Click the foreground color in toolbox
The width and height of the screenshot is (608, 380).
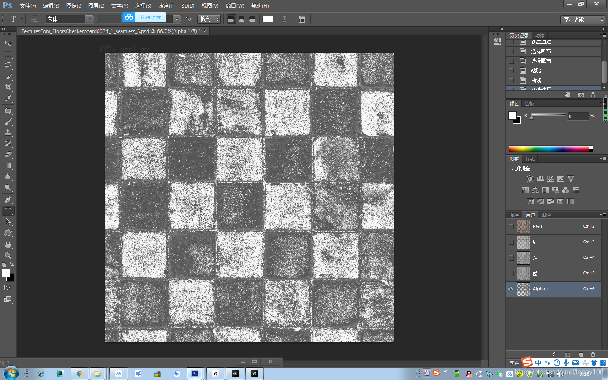pos(6,273)
